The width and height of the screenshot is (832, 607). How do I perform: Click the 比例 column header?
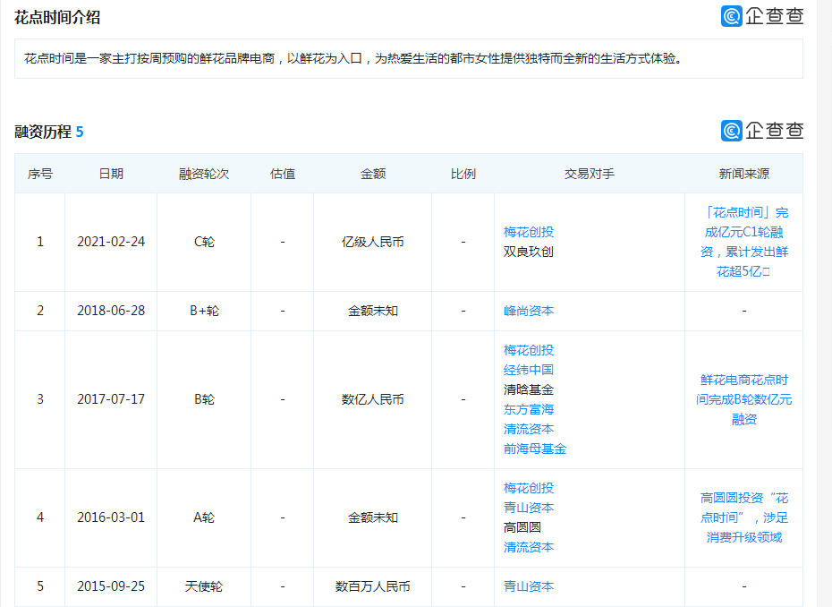(463, 174)
